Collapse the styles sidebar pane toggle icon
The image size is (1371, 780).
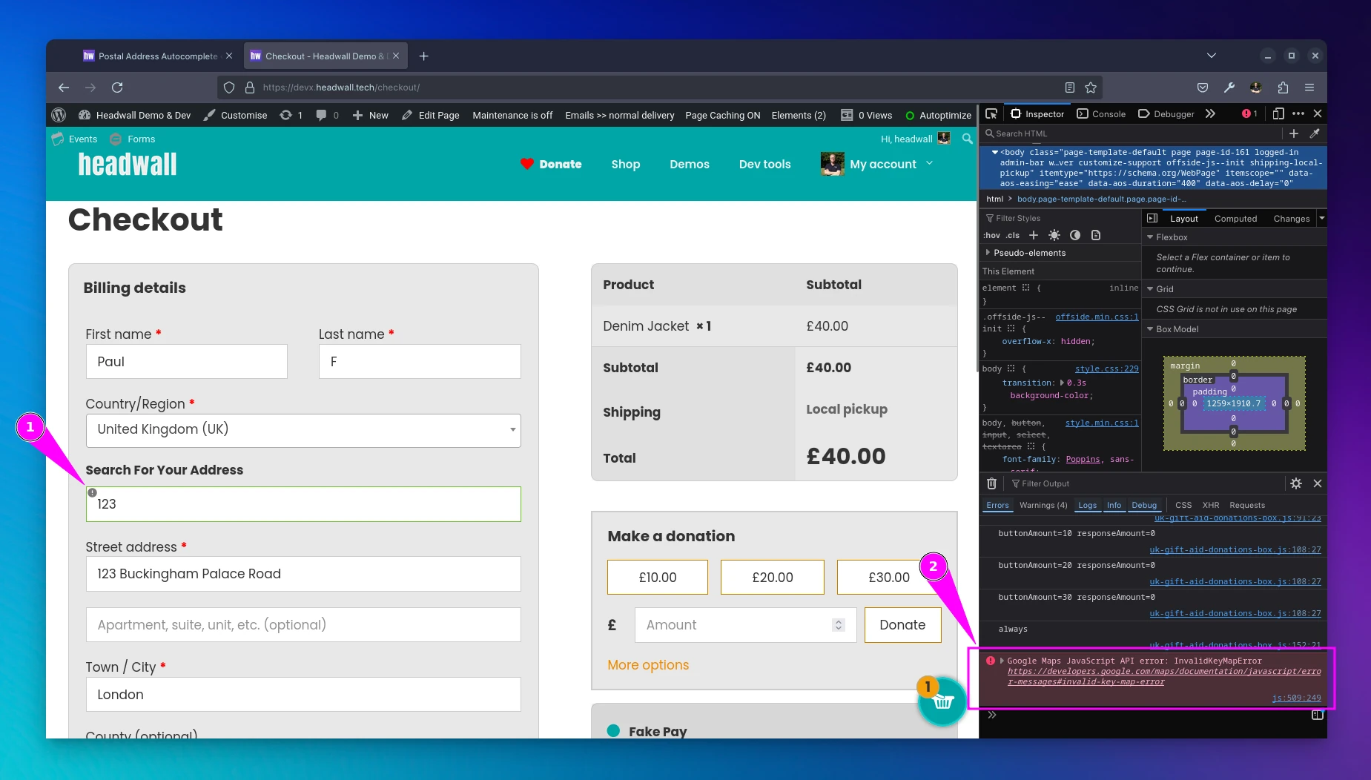(1152, 218)
